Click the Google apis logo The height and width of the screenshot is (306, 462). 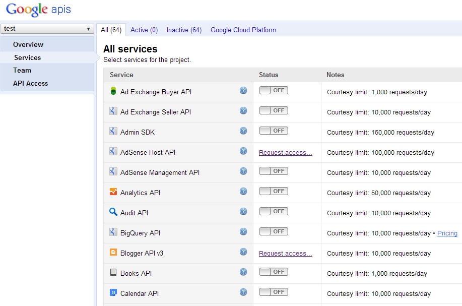38,9
